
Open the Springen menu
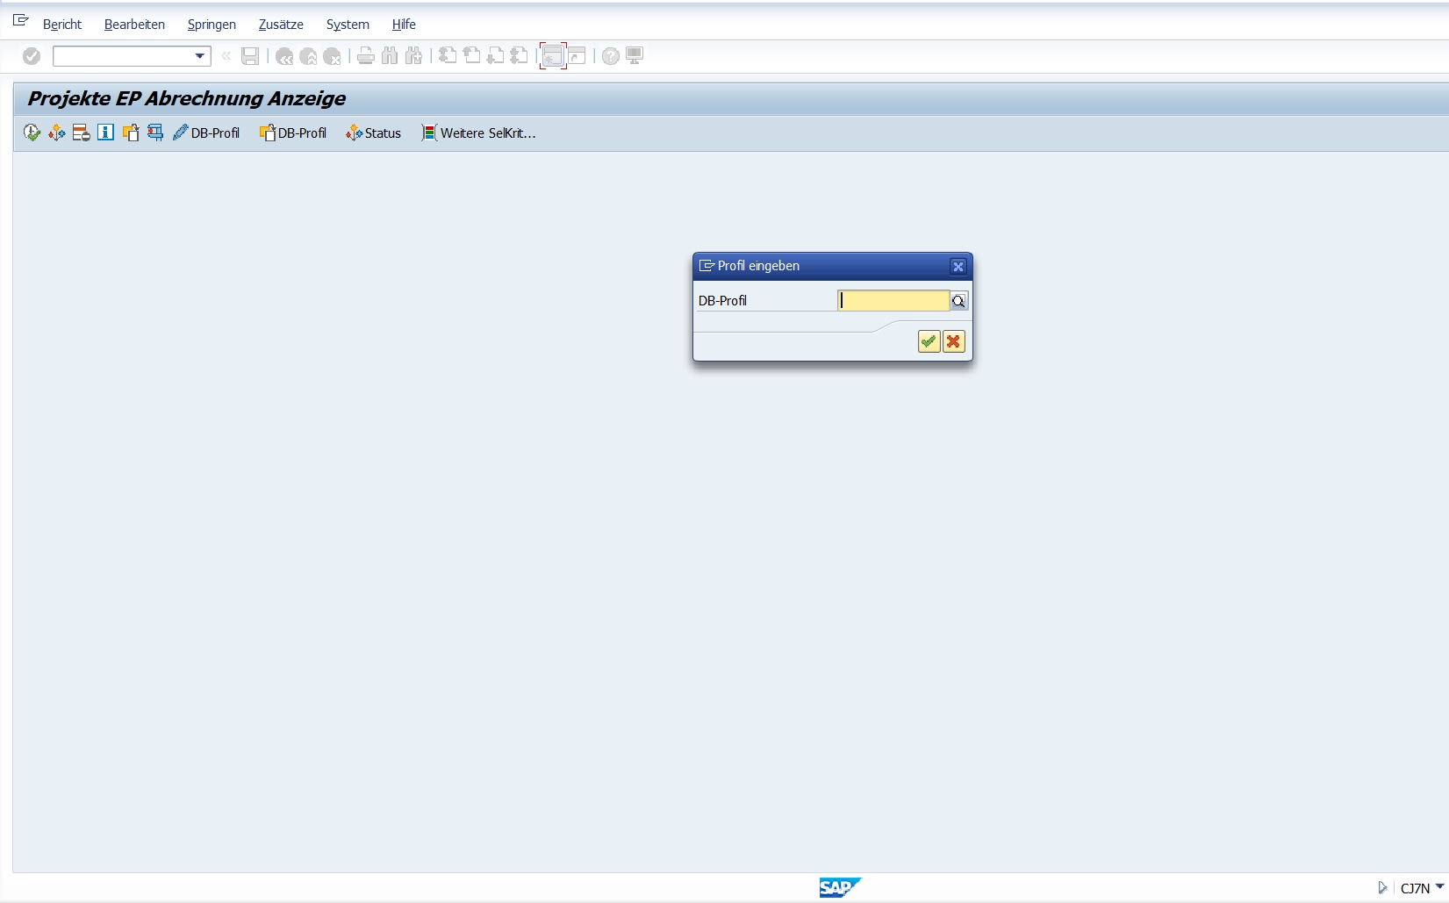[212, 25]
